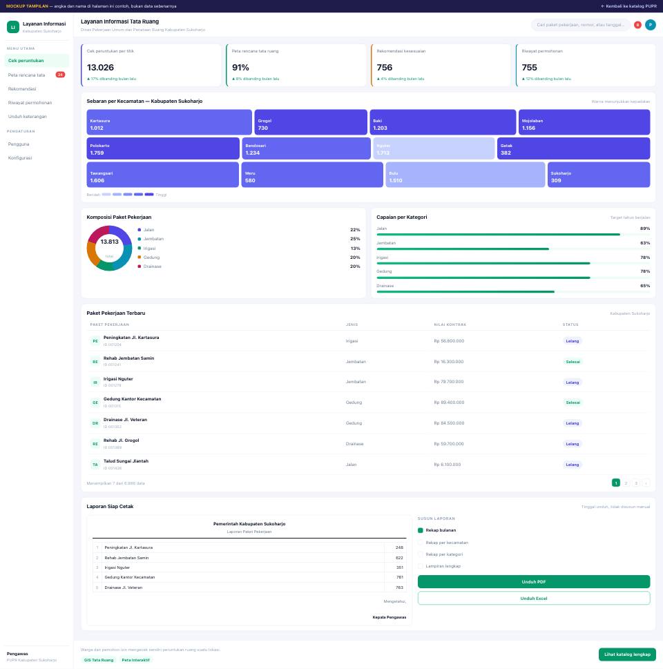The height and width of the screenshot is (669, 663).
Task: Open the Cek peruntukan menu item
Action: [37, 61]
